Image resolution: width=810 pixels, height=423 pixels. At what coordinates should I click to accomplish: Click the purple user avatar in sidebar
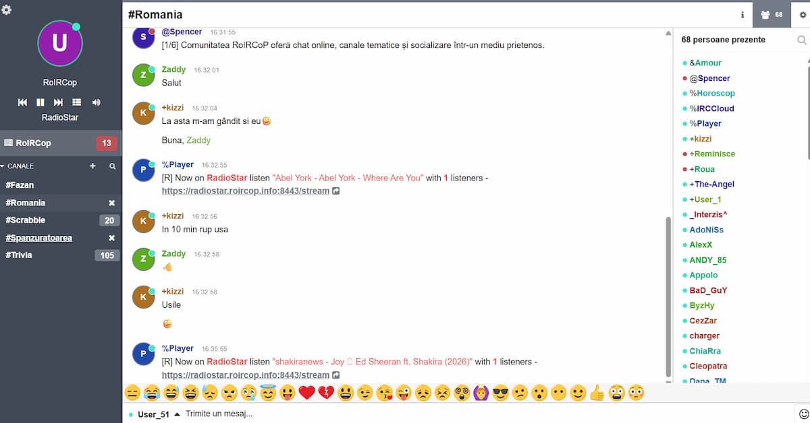pyautogui.click(x=59, y=42)
